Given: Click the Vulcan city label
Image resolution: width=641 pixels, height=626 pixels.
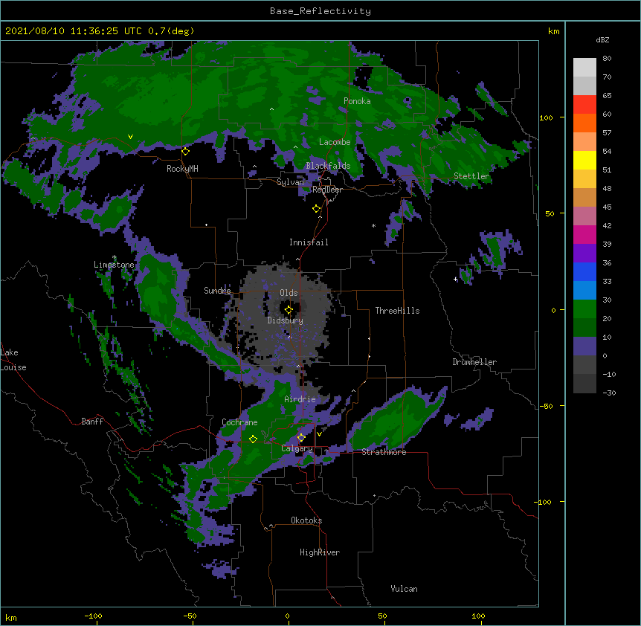Looking at the screenshot, I should pyautogui.click(x=404, y=589).
